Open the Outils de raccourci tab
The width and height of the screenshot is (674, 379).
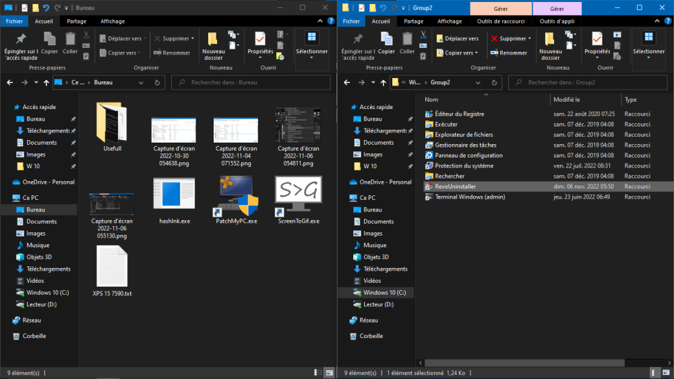[x=501, y=21]
